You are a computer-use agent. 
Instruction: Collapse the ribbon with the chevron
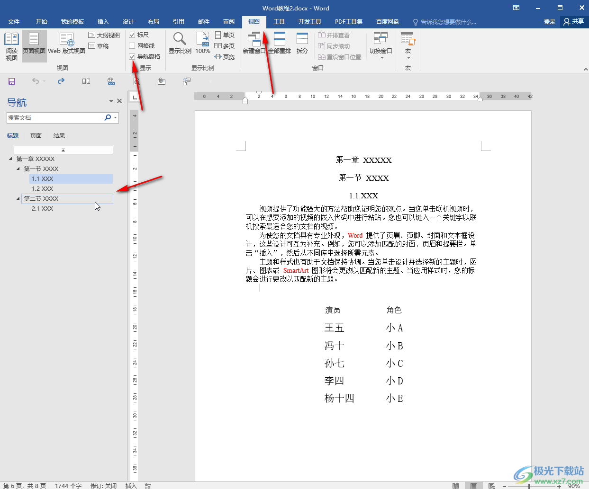tap(585, 69)
